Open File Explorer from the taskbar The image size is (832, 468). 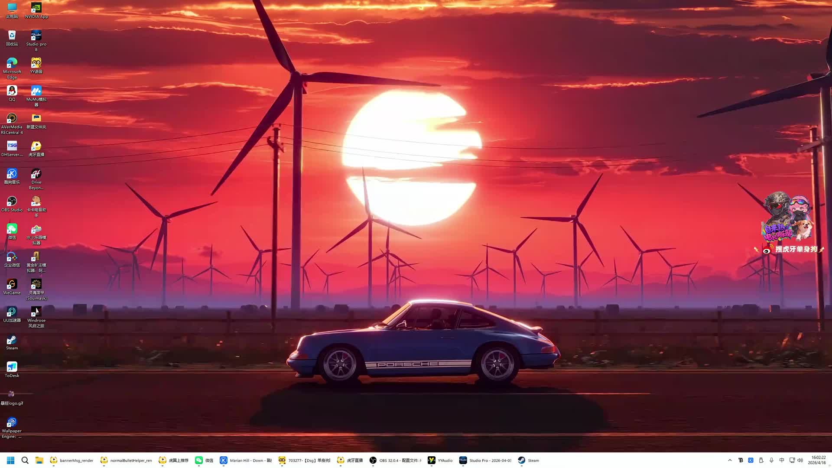point(39,460)
